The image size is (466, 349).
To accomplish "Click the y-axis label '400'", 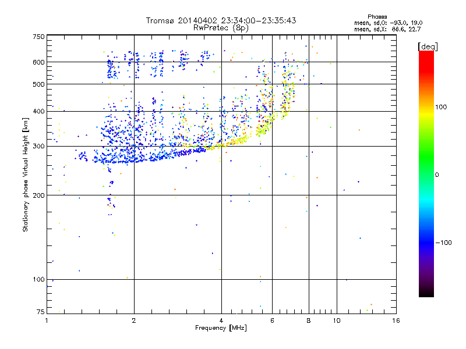I will pyautogui.click(x=38, y=112).
